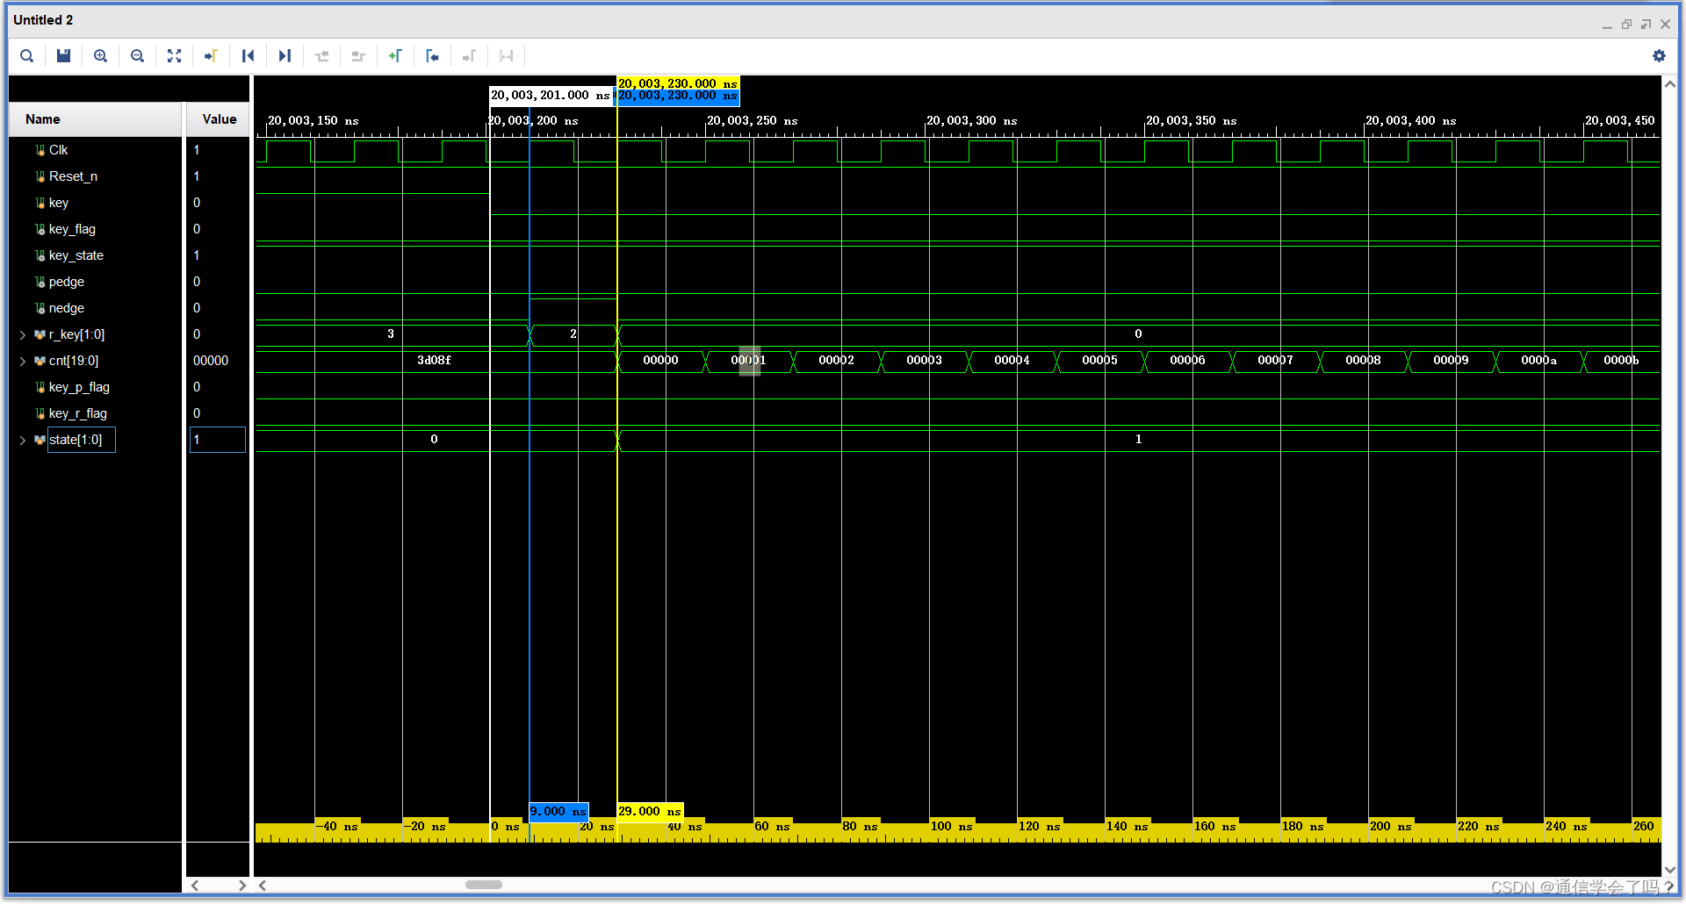Select the key_r_flag signal

[78, 413]
